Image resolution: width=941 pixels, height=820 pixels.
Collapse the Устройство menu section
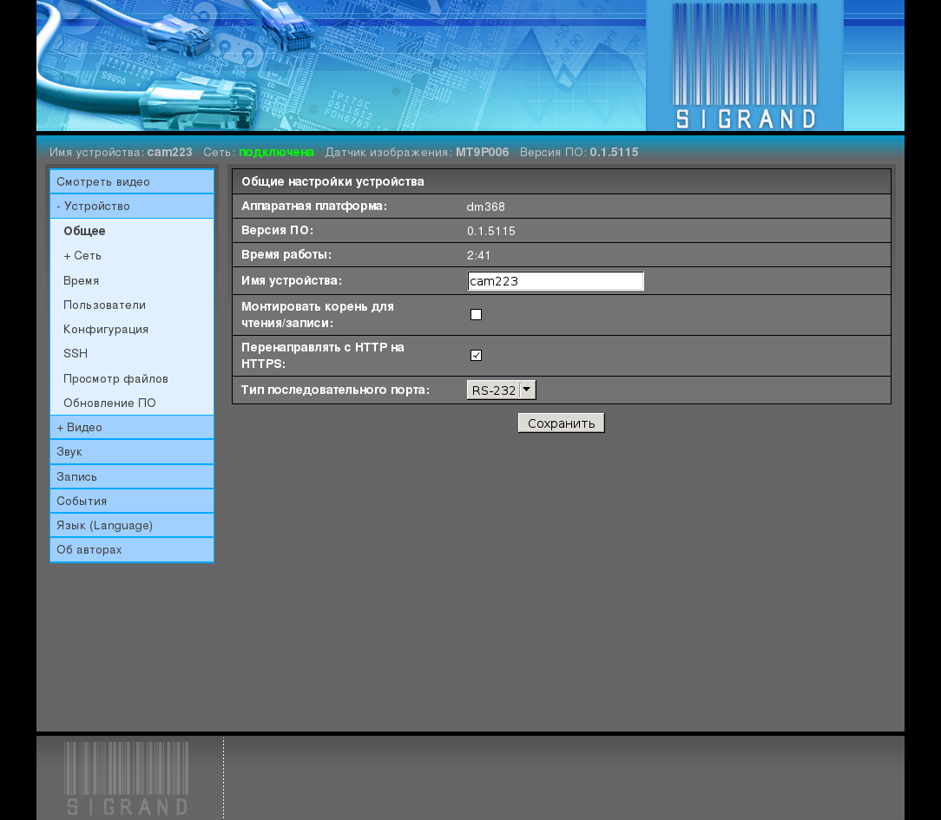(x=132, y=206)
